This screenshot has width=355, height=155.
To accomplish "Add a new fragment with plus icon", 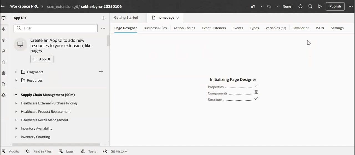I will pyautogui.click(x=101, y=72).
